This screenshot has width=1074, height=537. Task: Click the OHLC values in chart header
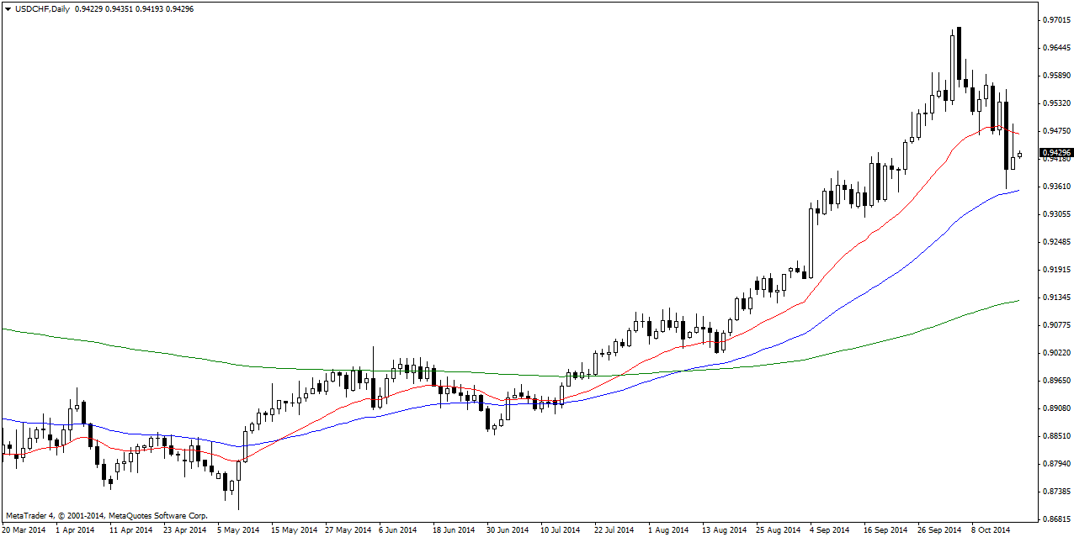point(134,8)
